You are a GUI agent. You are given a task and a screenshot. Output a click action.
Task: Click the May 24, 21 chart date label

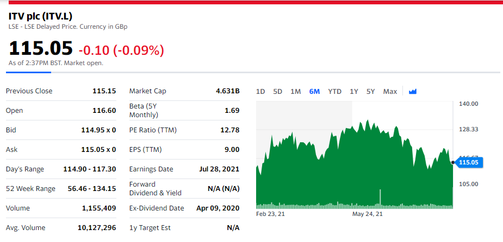point(367,214)
